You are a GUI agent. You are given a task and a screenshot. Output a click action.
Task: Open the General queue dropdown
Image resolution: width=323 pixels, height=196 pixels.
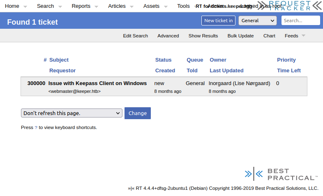pos(257,21)
